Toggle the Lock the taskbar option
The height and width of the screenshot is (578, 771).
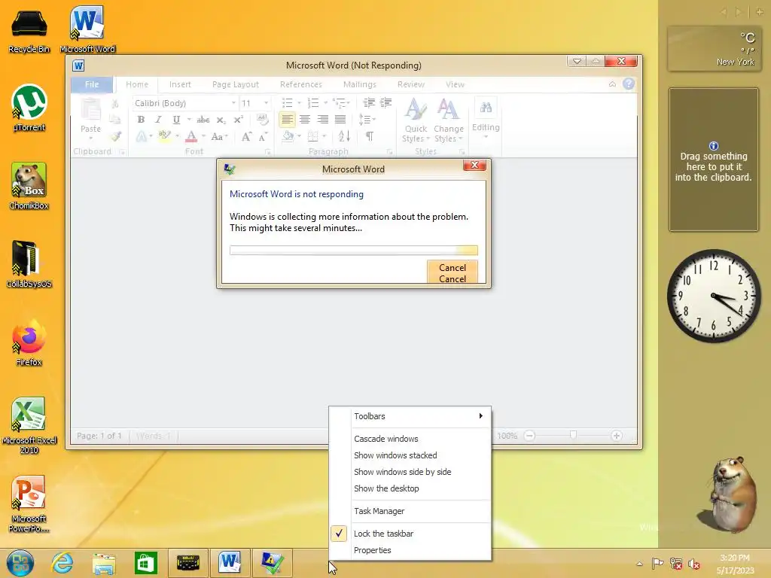[x=383, y=534]
